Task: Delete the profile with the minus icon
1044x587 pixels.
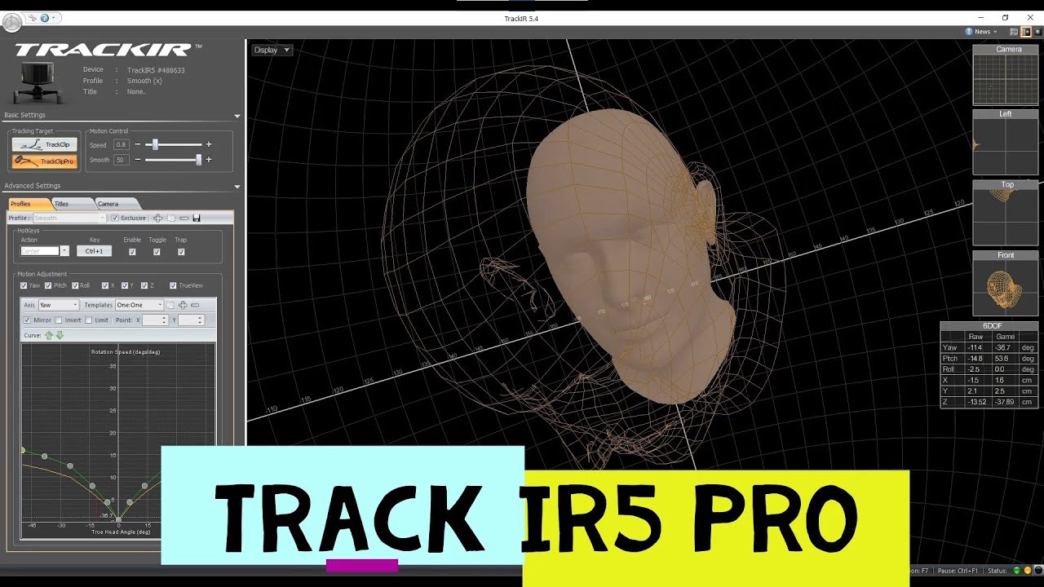Action: tap(184, 218)
